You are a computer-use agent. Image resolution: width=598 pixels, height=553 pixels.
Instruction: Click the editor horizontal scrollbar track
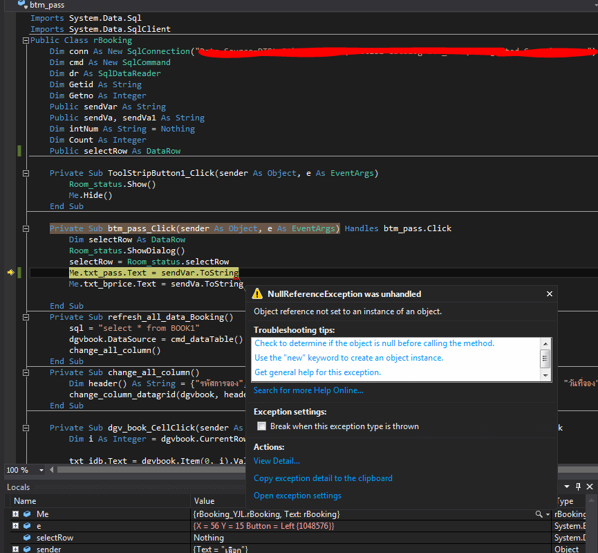tap(151, 470)
